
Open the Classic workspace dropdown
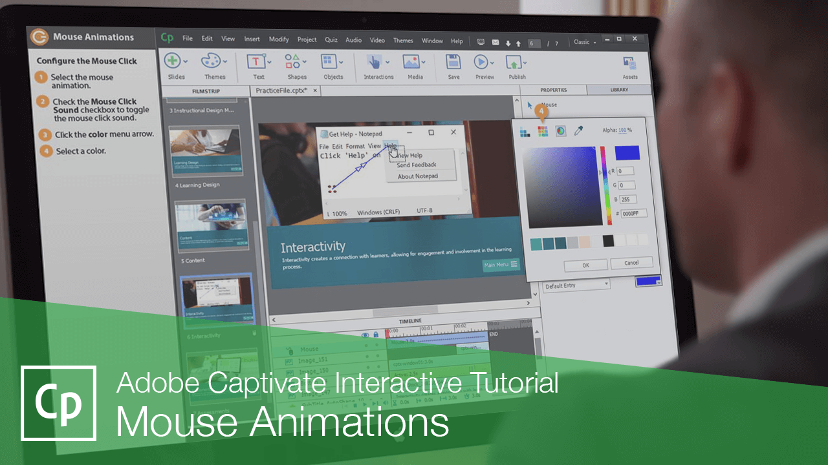coord(584,41)
